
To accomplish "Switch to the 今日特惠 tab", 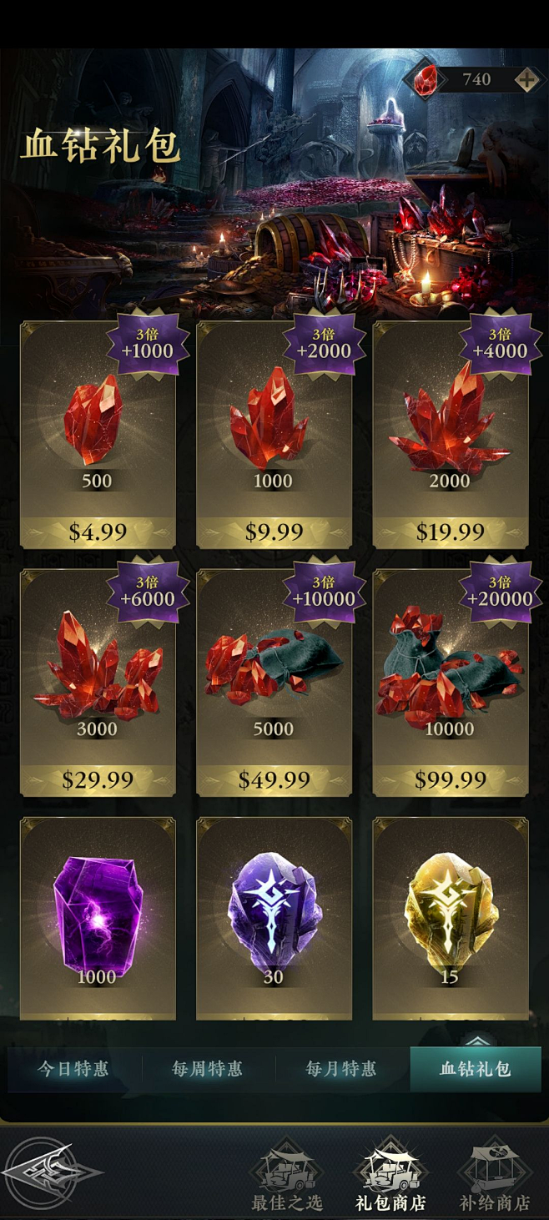I will (x=73, y=1069).
